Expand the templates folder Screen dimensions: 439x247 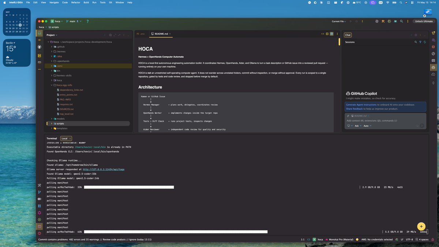[52, 128]
